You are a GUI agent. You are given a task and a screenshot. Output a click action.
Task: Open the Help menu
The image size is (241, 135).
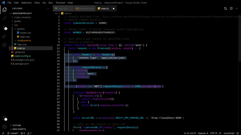[x=70, y=2]
